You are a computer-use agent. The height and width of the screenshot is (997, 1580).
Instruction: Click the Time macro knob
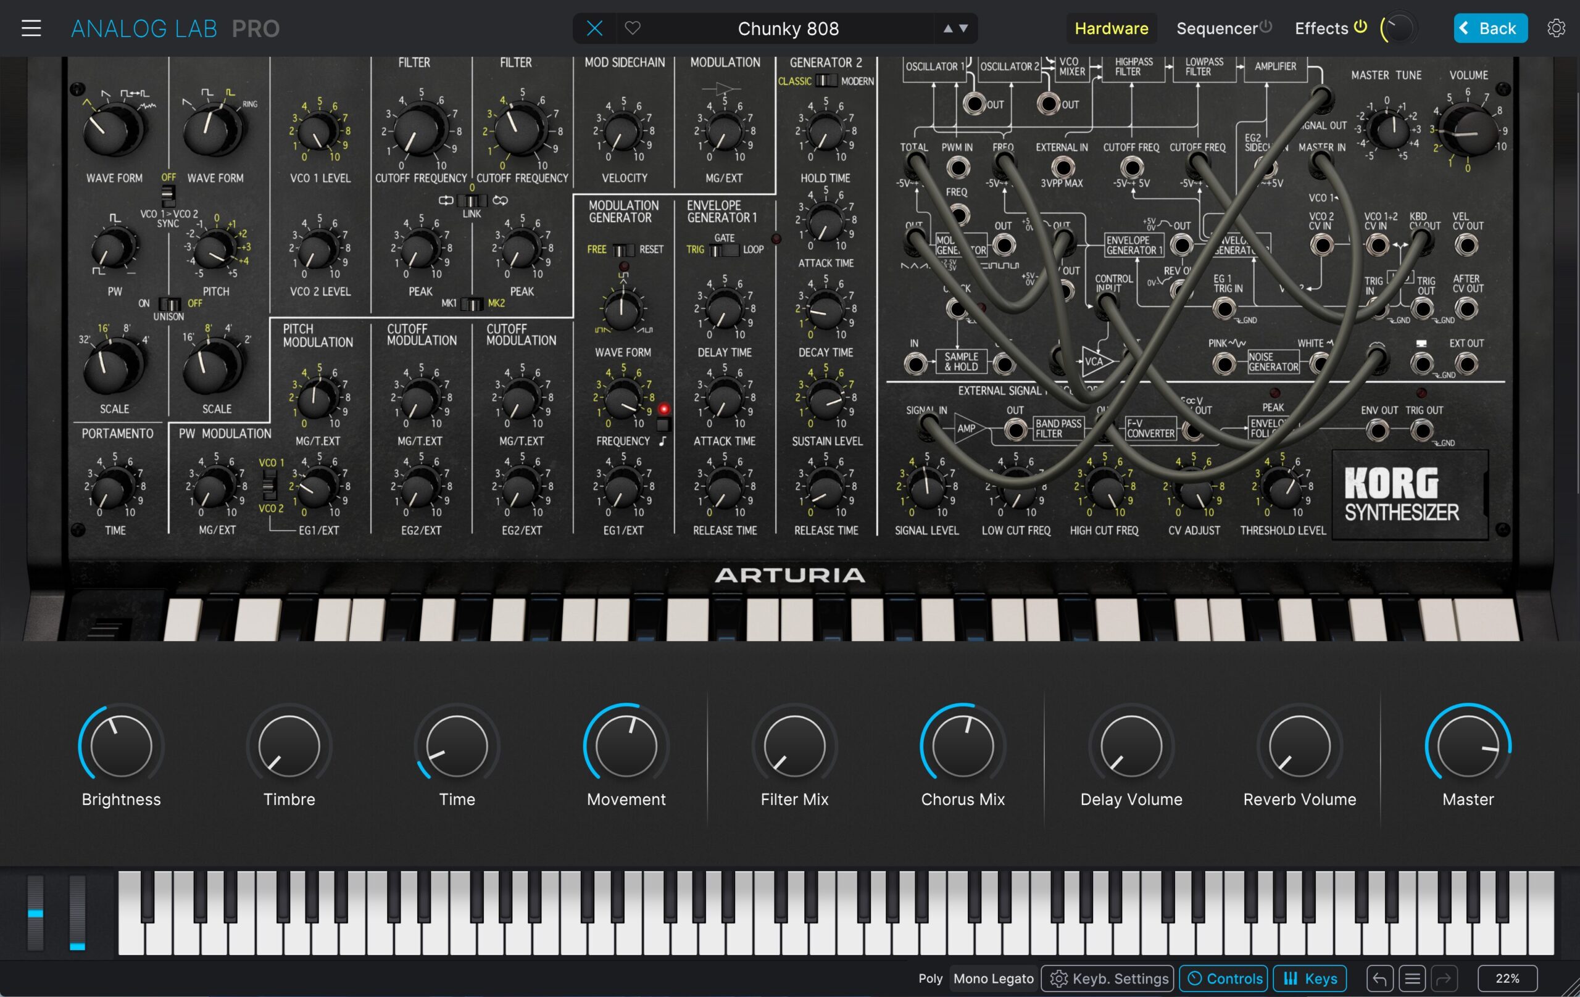(457, 747)
